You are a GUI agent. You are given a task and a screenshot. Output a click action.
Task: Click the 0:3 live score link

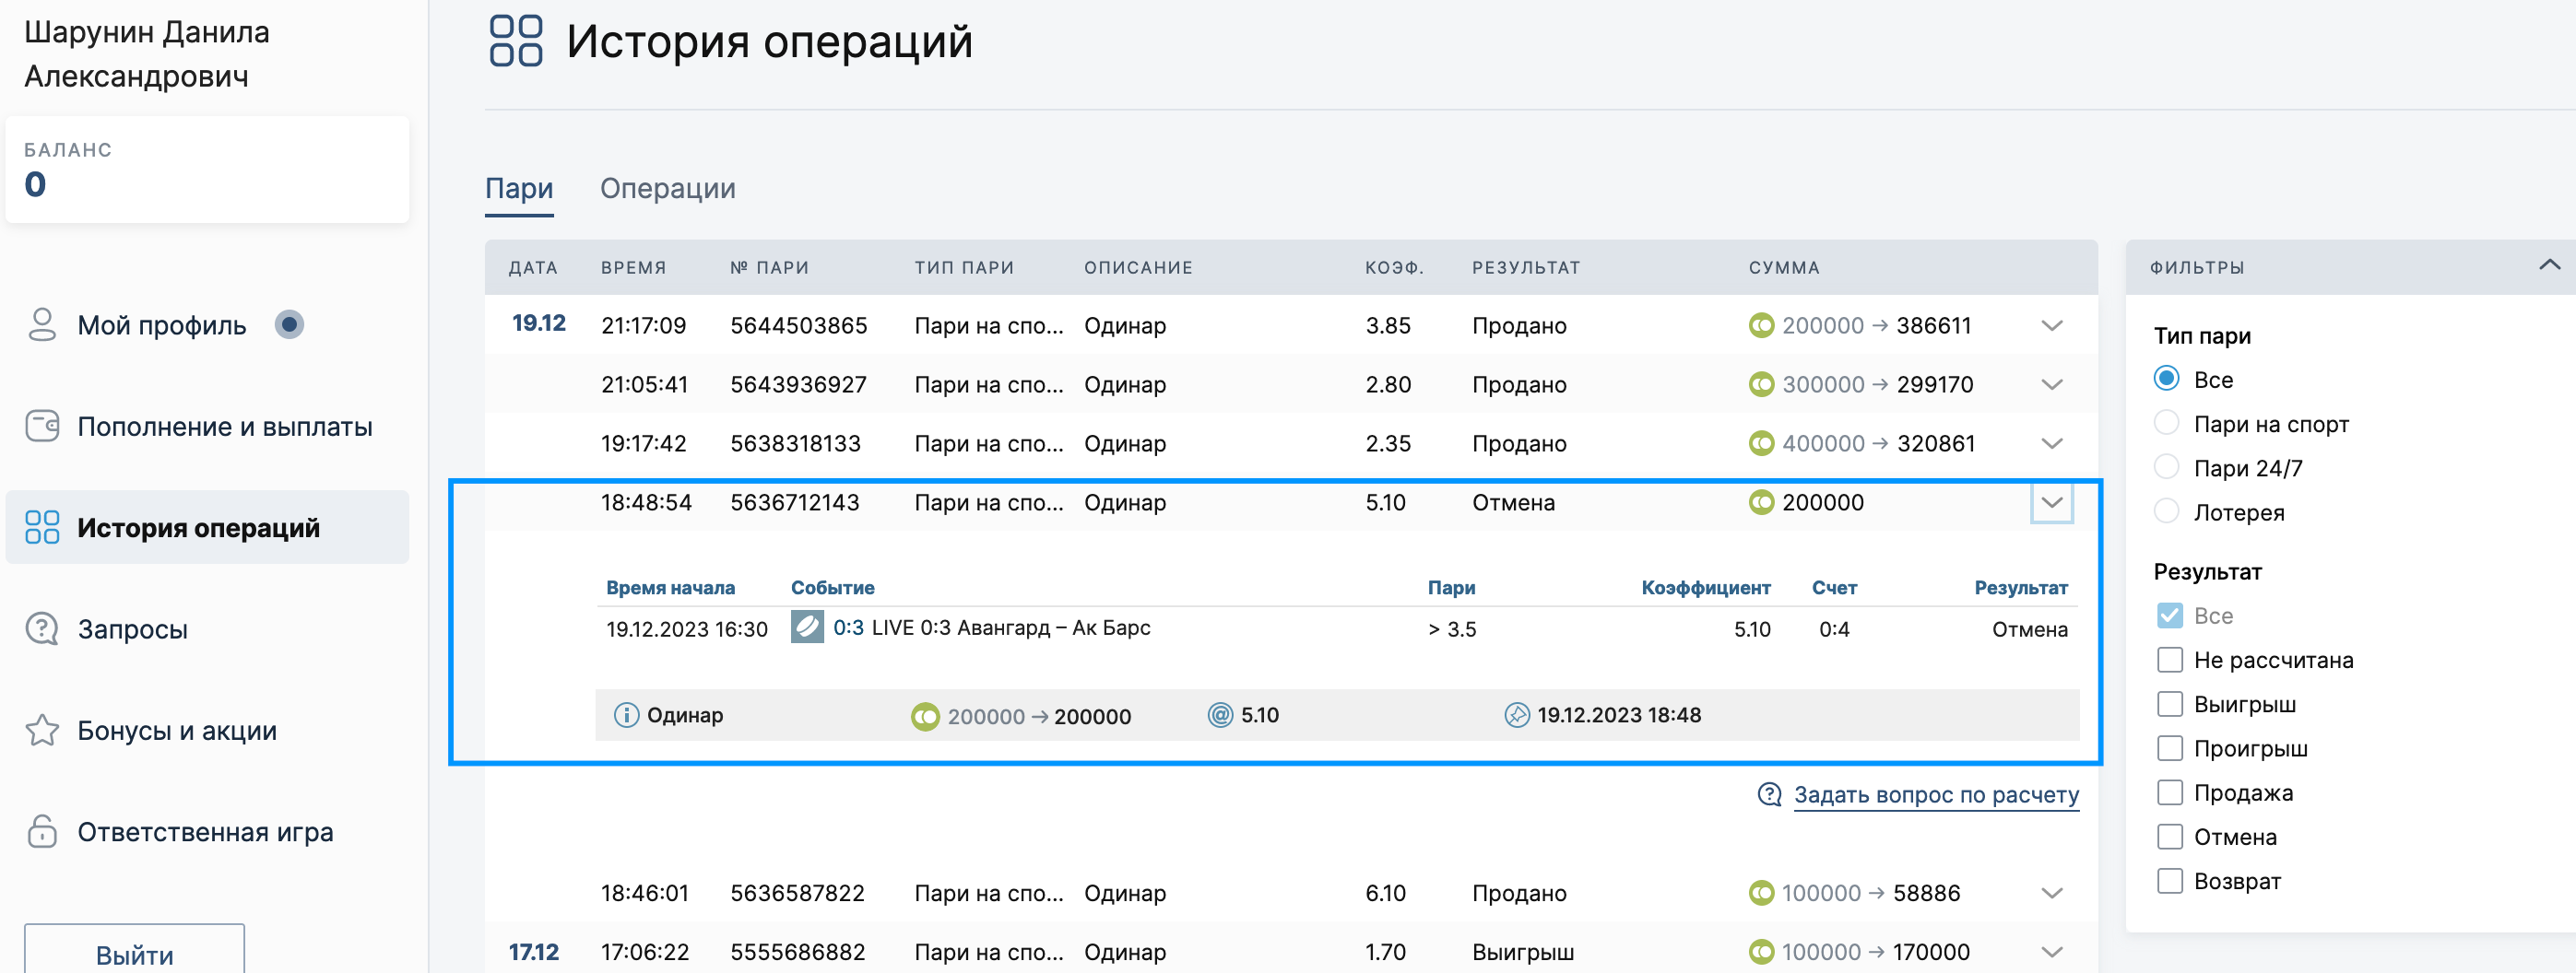(848, 627)
